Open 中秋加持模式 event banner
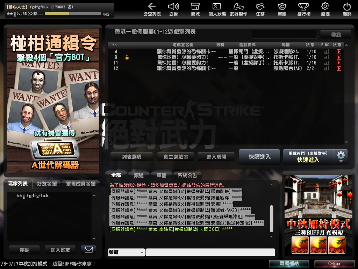This screenshot has height=269, width=358. click(x=318, y=215)
